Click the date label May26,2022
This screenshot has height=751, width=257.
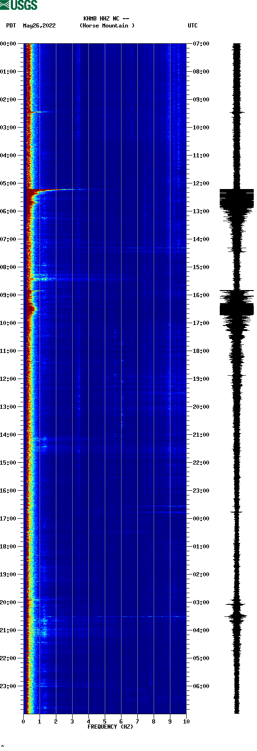(x=39, y=26)
